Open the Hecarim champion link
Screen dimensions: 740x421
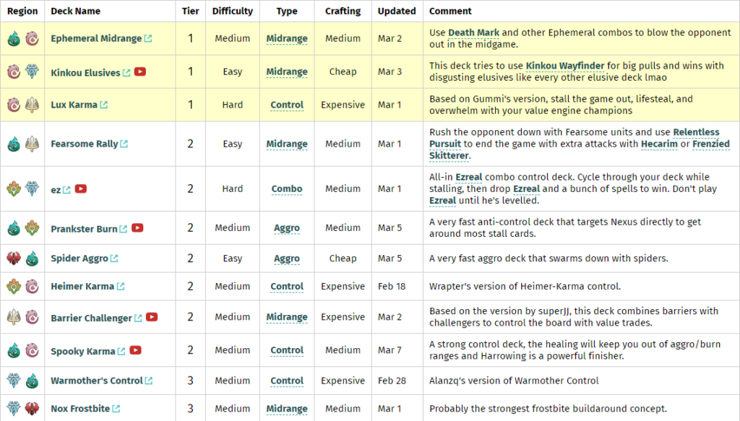click(659, 144)
